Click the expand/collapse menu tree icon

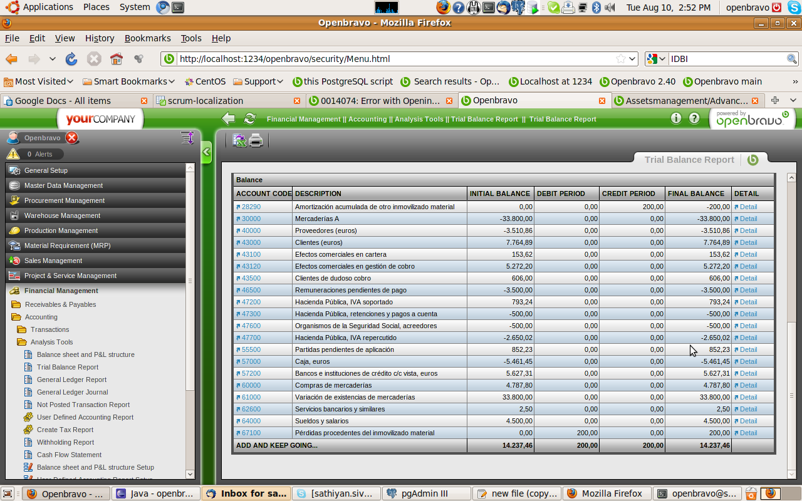[x=187, y=138]
